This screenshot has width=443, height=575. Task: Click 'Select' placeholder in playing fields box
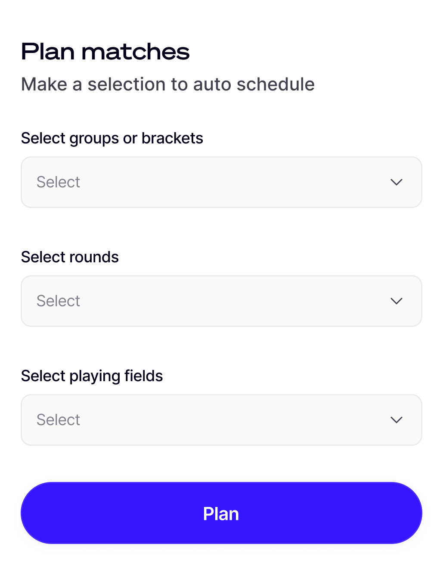58,420
